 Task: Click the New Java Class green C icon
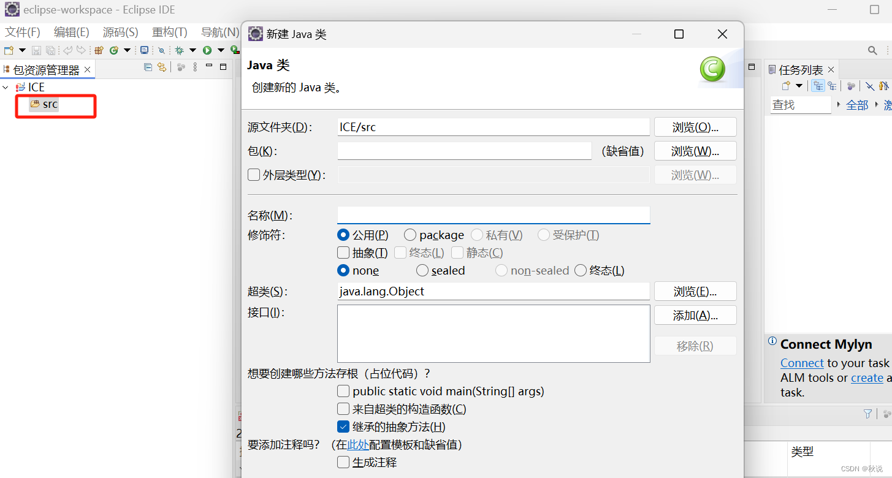[114, 50]
